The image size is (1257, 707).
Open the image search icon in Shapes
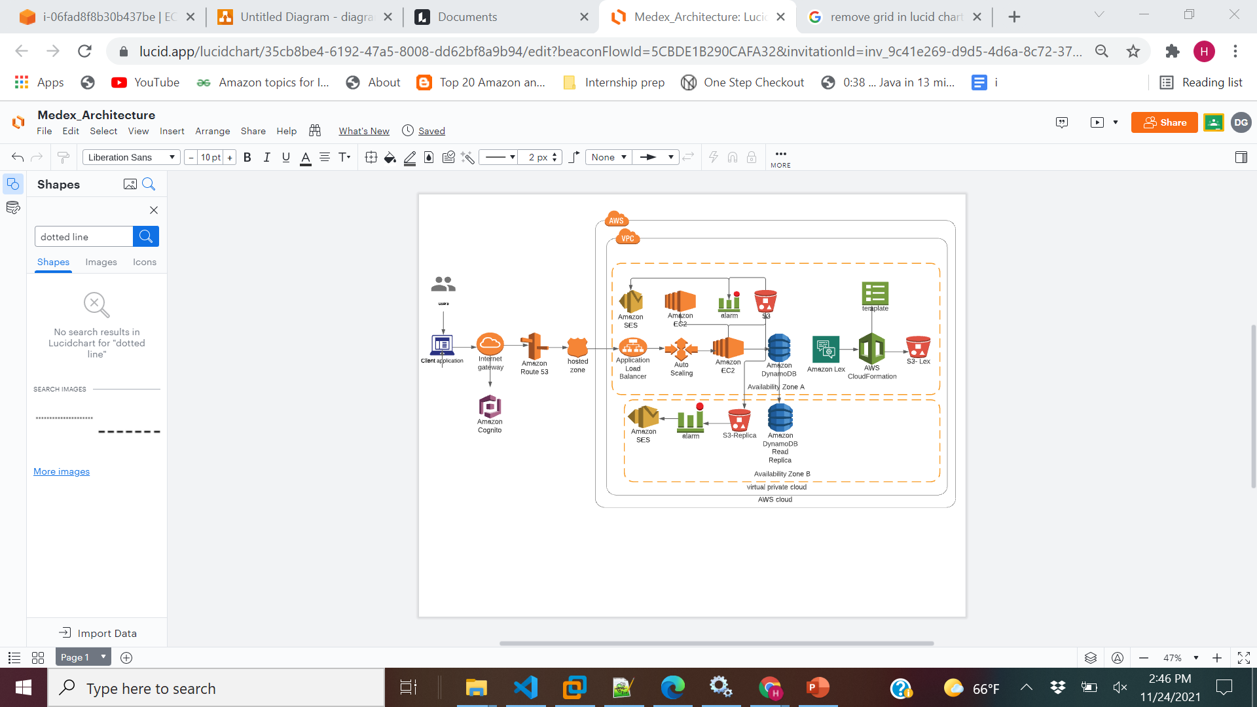[130, 184]
